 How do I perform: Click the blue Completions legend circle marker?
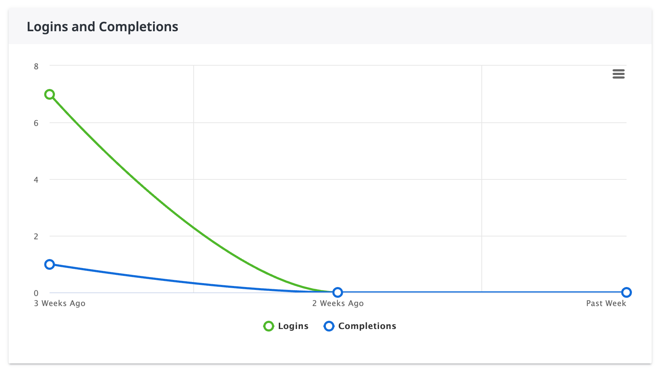tap(329, 326)
